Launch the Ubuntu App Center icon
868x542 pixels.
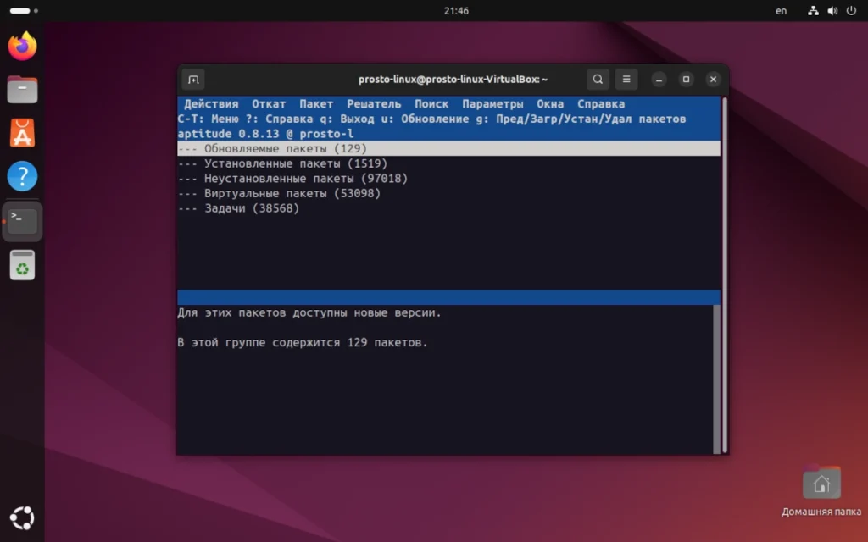[x=22, y=133]
